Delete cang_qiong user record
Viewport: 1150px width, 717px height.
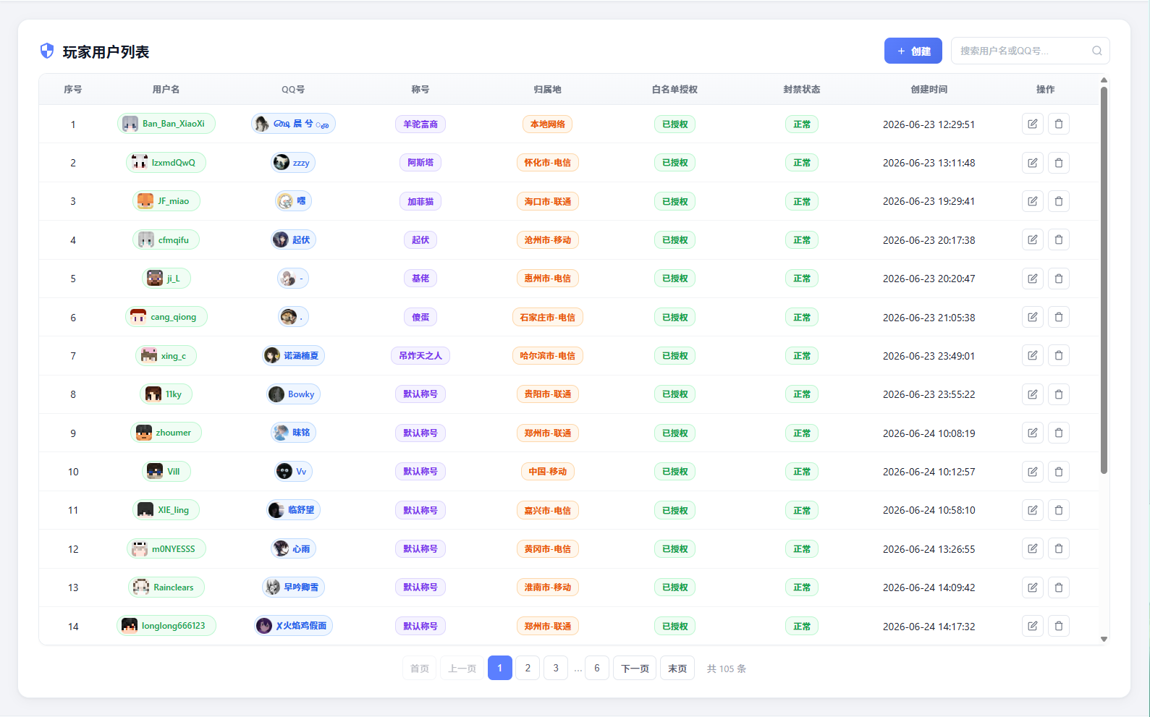[1059, 317]
